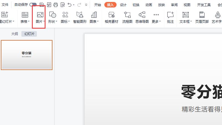Open the File (文件) menu
Viewport: 222px width, 125px height.
pos(5,5)
